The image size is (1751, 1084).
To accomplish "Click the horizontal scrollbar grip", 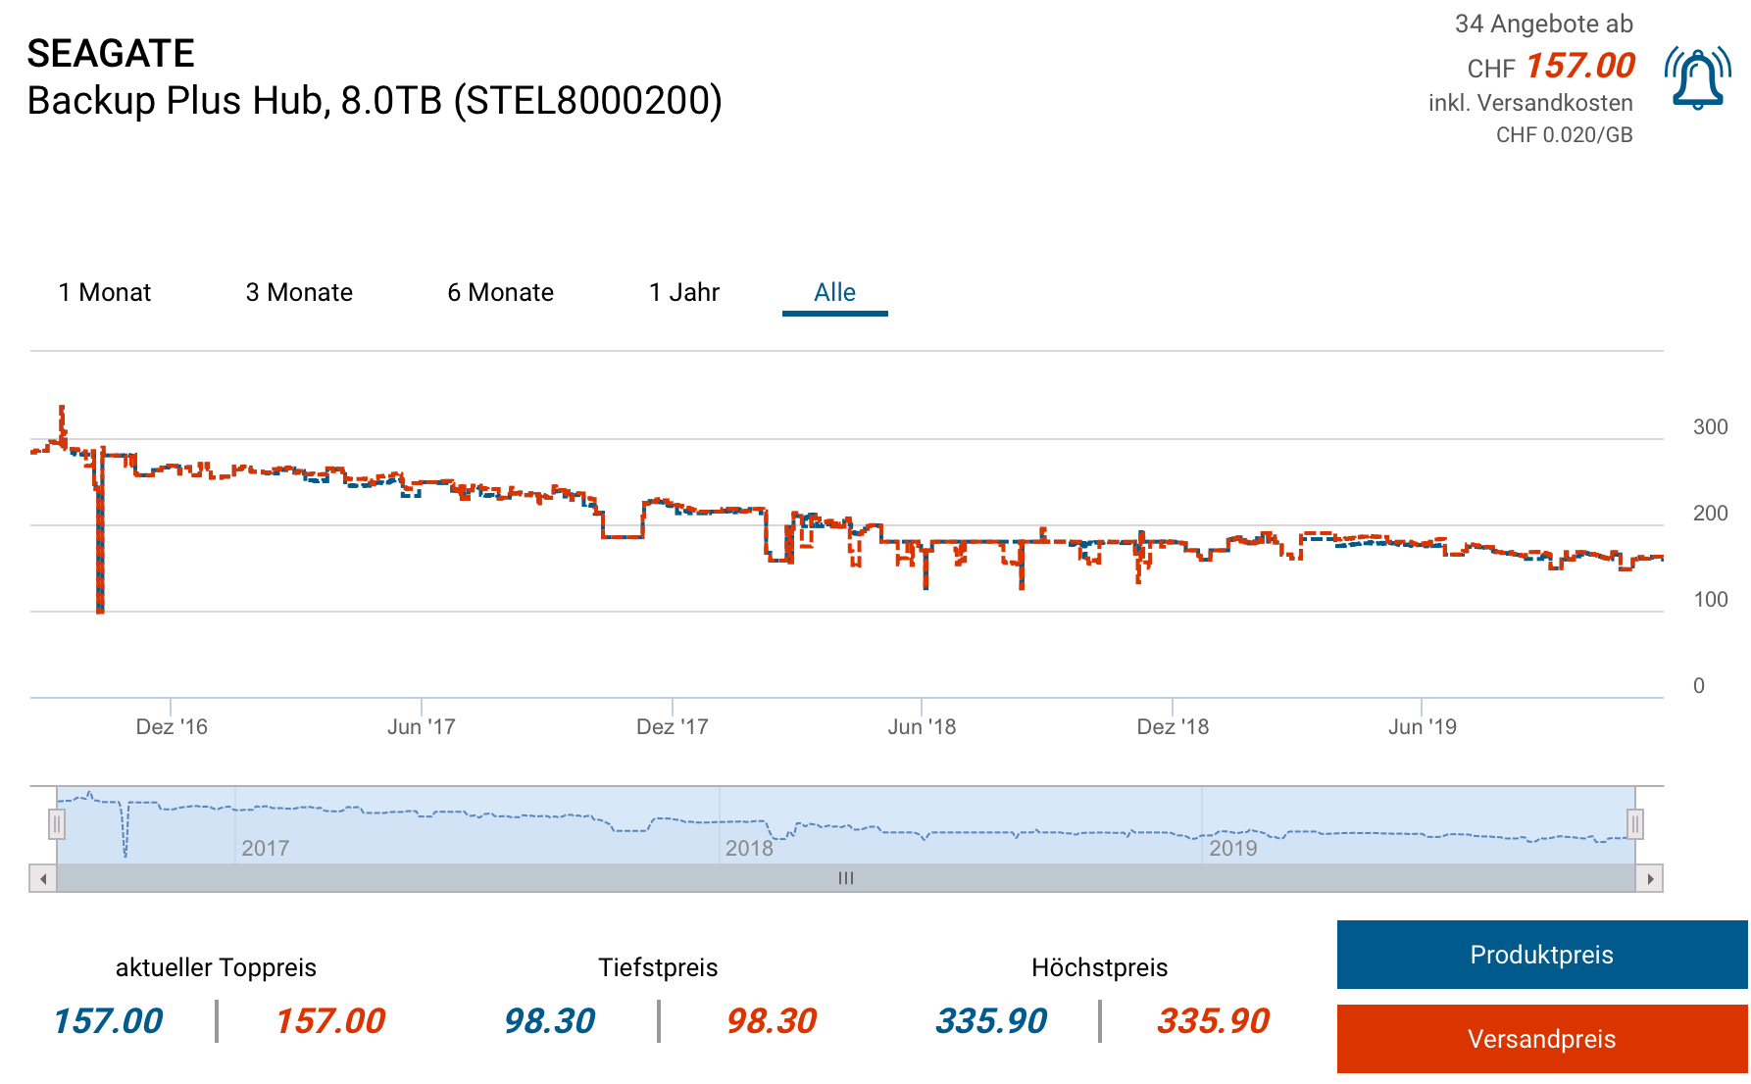I will click(x=845, y=878).
